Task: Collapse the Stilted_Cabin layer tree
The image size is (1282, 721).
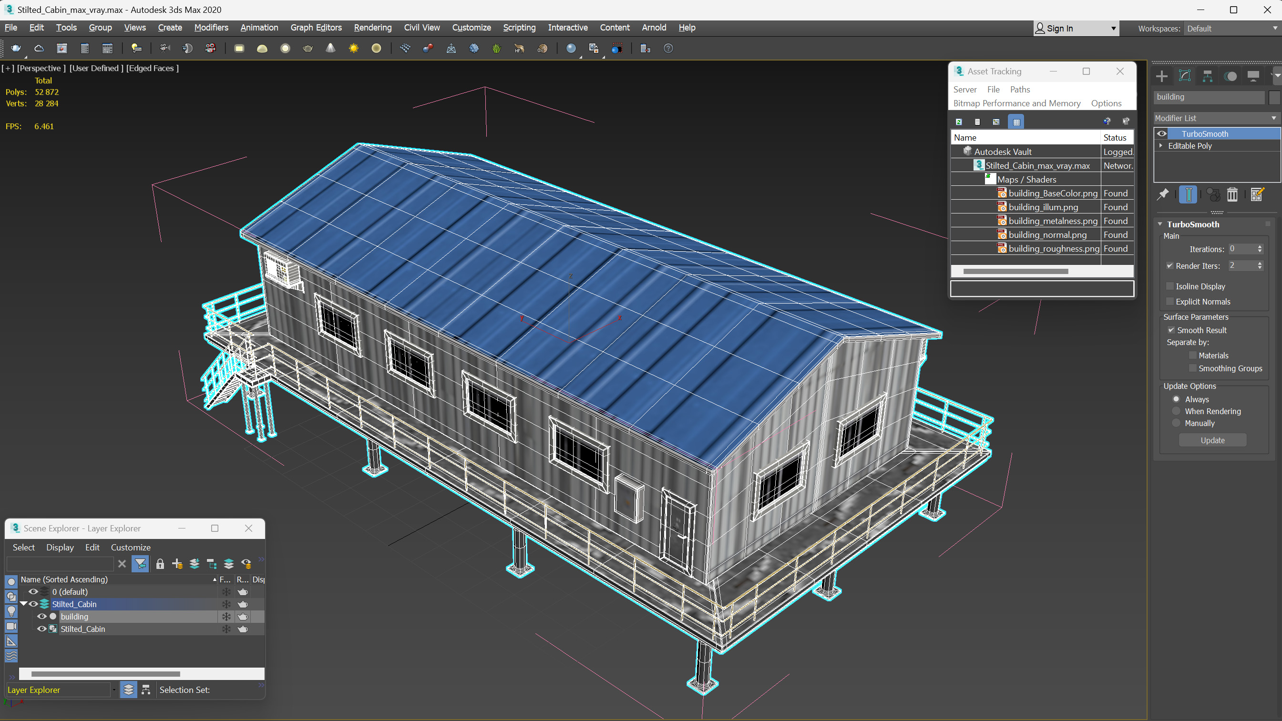Action: pos(23,604)
